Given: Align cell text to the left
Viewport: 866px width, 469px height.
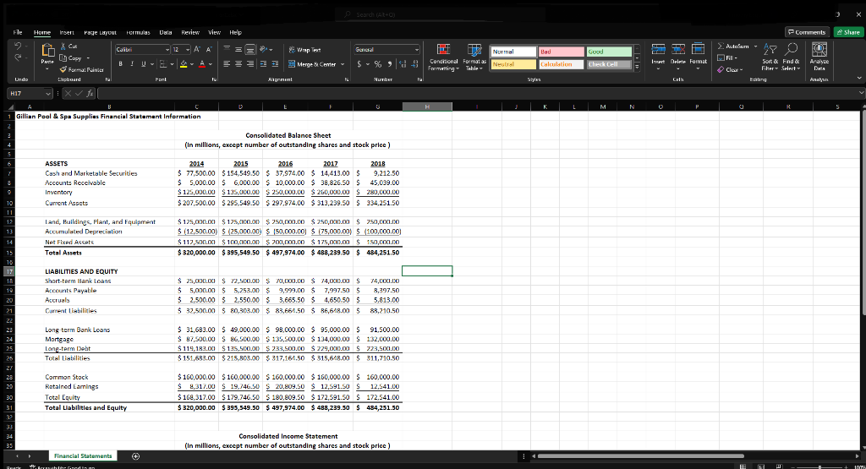Looking at the screenshot, I should coord(227,64).
